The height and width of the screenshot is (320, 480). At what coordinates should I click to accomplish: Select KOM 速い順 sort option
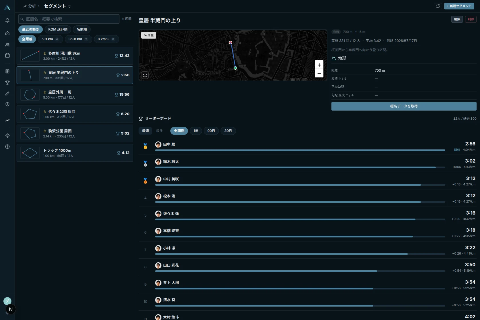click(58, 29)
